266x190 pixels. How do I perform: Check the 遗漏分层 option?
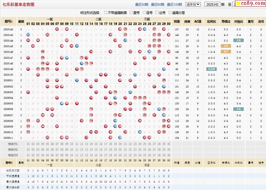point(170,13)
